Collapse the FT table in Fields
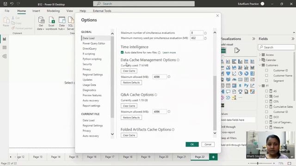 click(260, 86)
